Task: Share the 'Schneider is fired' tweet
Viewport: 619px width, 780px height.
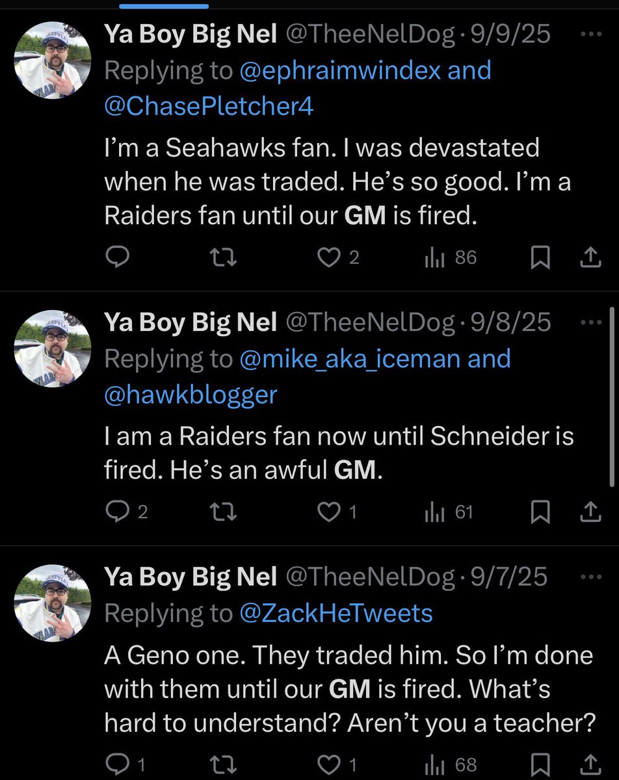Action: [590, 513]
